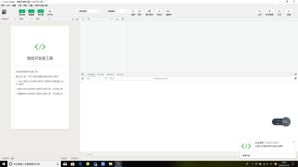Click the user avatar picture

click(x=4, y=12)
